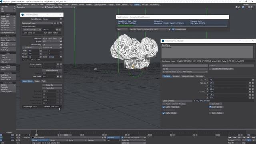Image resolution: width=256 pixels, height=144 pixels.
Task: Switch to the Simulation tab
Action: pyautogui.click(x=176, y=76)
